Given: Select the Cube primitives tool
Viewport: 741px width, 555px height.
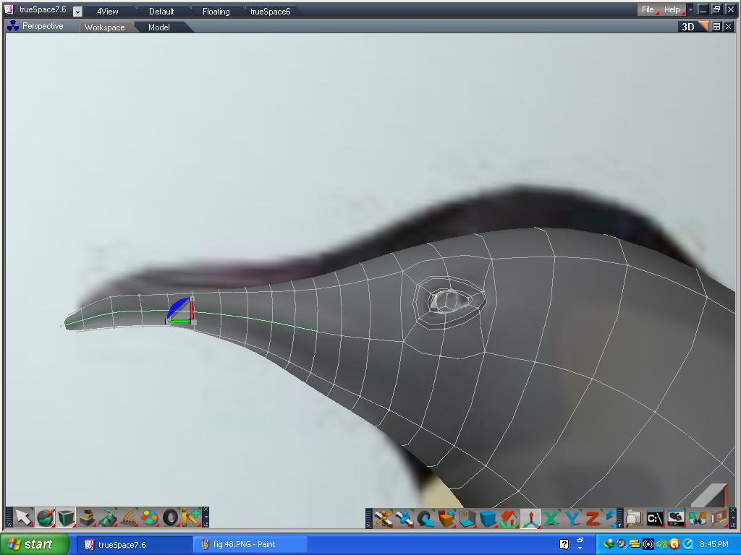Looking at the screenshot, I should 65,517.
